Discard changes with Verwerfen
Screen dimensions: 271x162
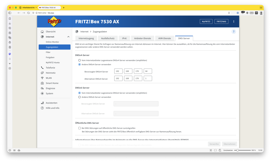click(x=214, y=144)
